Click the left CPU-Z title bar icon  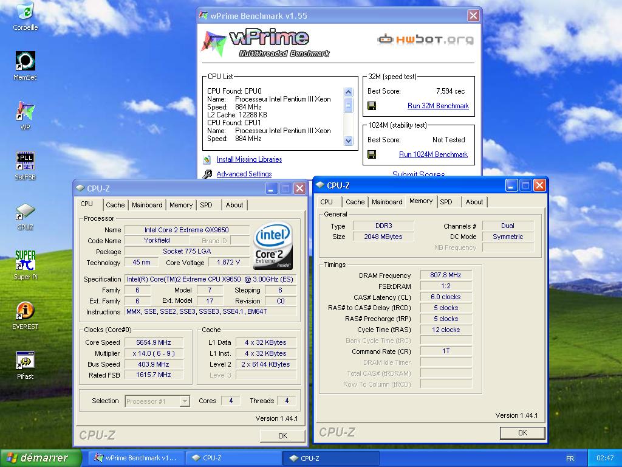80,189
